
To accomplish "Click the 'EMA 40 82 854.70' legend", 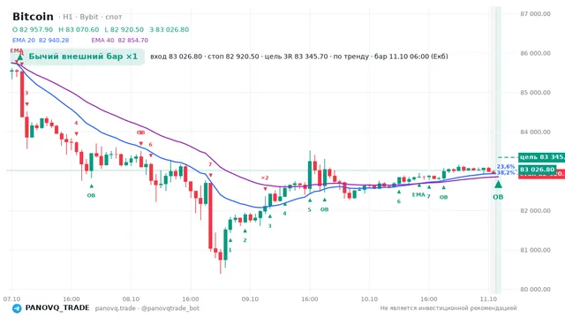I will click(120, 41).
